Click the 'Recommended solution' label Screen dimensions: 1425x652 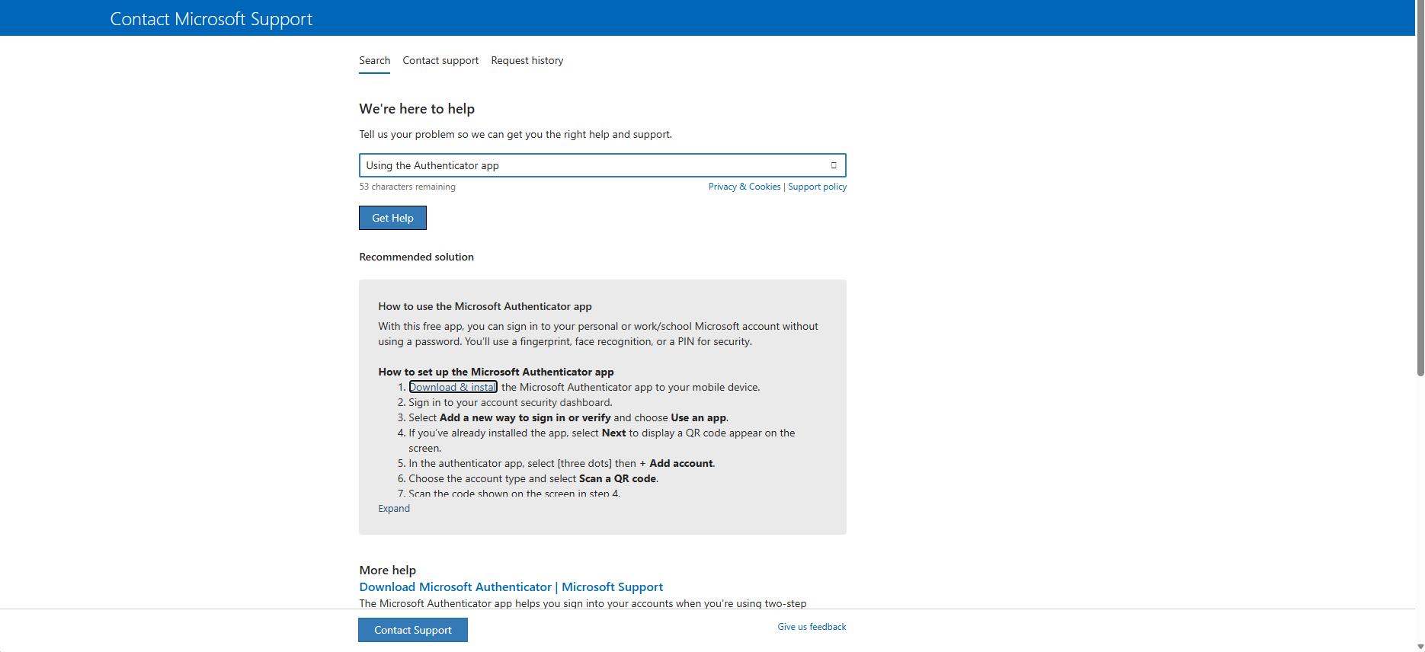tap(416, 257)
